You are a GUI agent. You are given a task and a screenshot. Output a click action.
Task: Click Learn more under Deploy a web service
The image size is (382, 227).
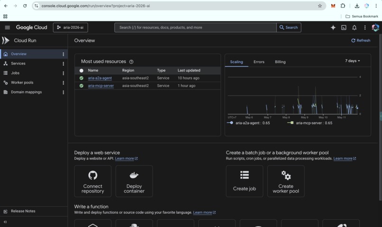coord(126,158)
